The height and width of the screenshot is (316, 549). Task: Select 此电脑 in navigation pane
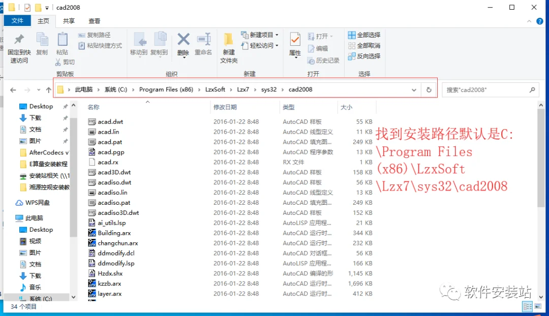click(x=34, y=218)
